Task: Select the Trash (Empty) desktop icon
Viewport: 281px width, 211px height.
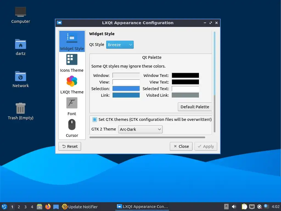Action: (21, 111)
